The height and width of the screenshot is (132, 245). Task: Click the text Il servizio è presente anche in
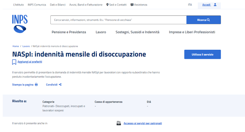pyautogui.click(x=30, y=123)
